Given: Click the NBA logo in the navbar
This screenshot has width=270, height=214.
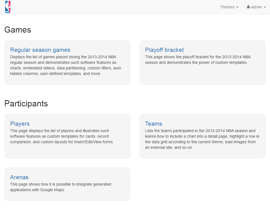Looking at the screenshot, I should [8, 7].
